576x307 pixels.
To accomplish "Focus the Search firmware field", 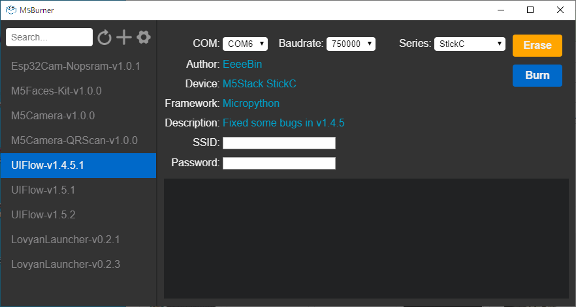I will tap(49, 37).
